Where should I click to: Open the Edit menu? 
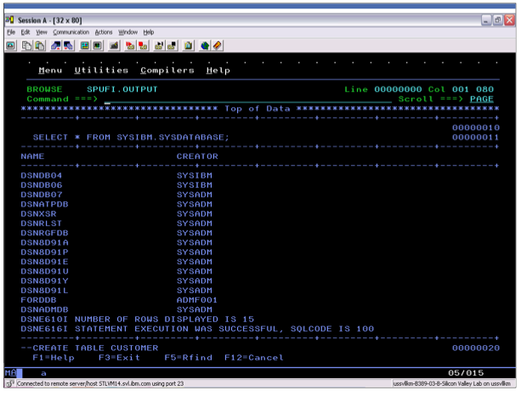coord(25,32)
